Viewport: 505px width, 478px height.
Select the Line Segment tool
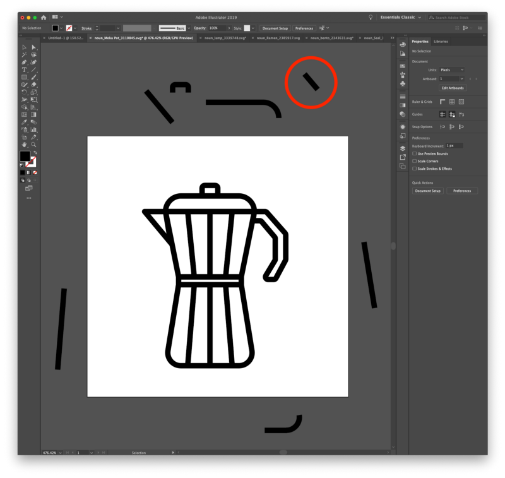[x=34, y=69]
